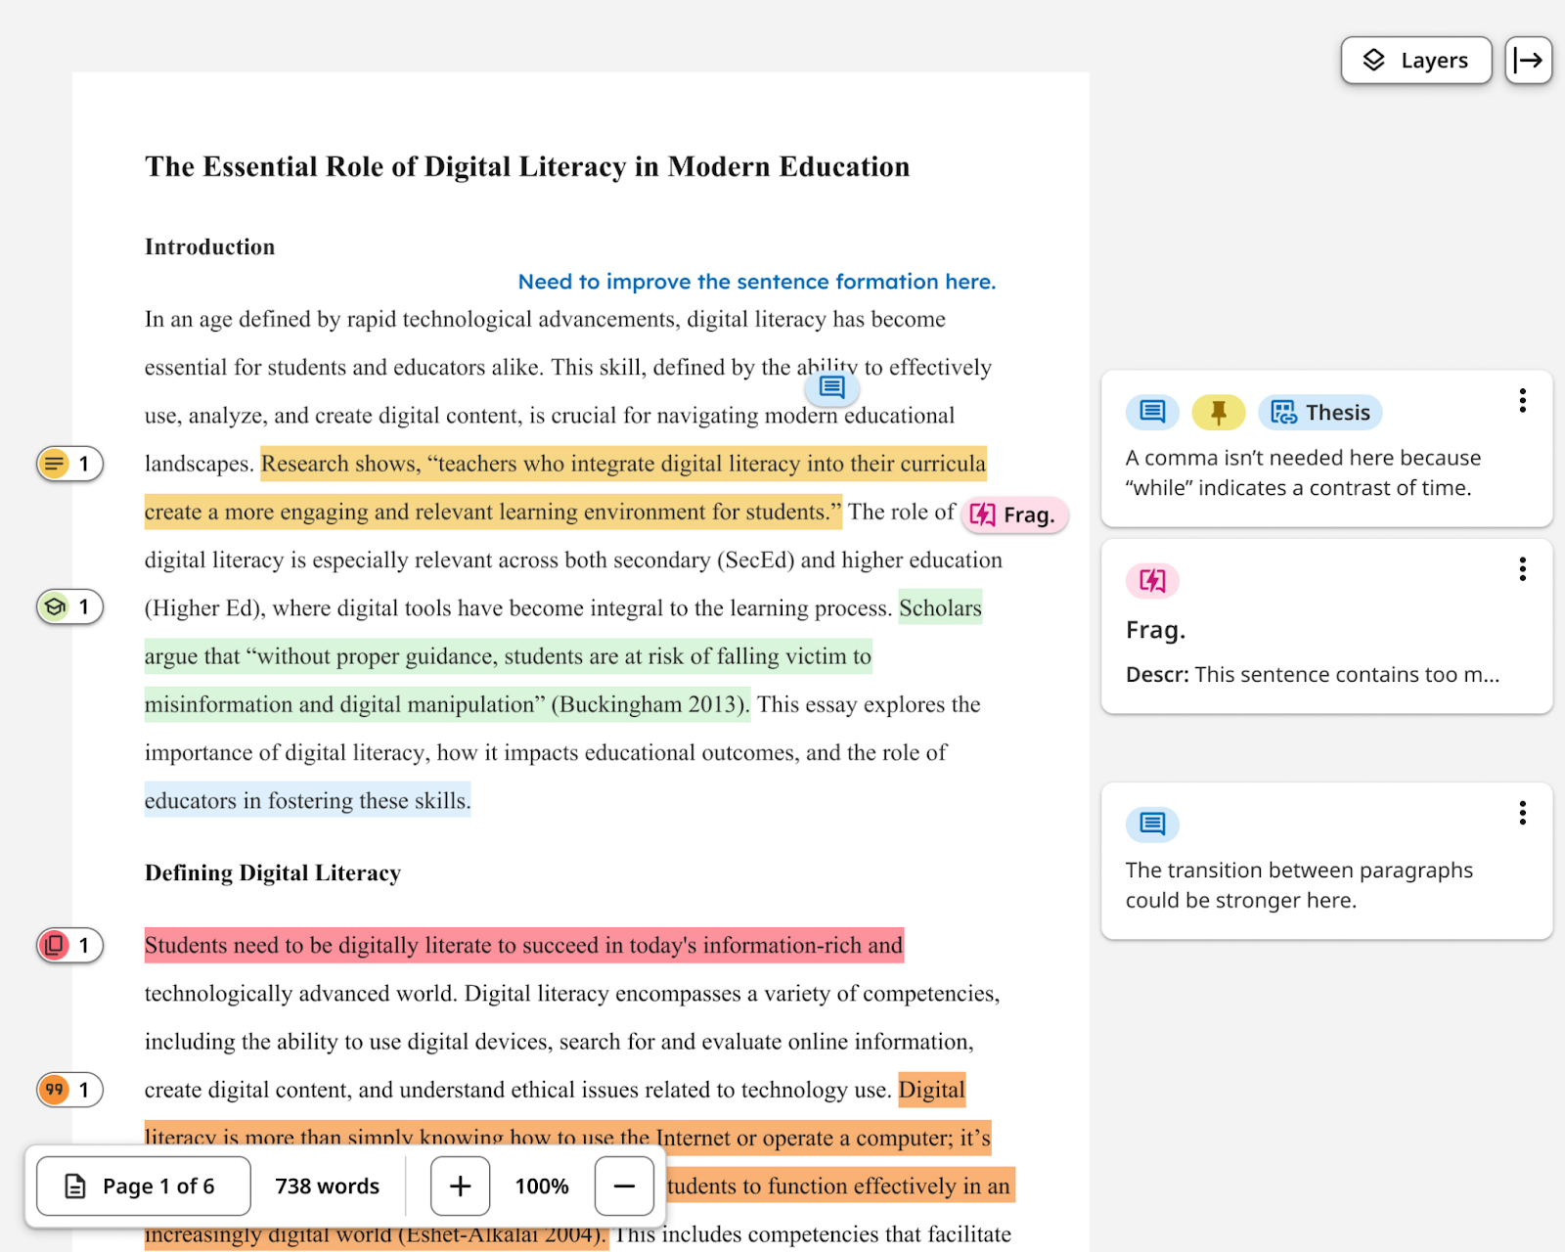The width and height of the screenshot is (1565, 1252).
Task: Open the red similarity match badge
Action: coord(69,945)
